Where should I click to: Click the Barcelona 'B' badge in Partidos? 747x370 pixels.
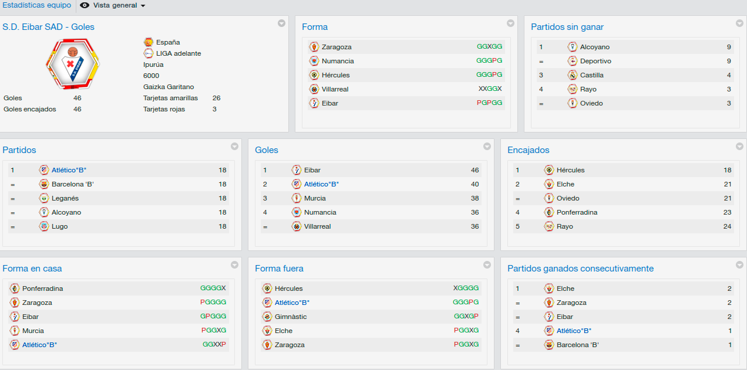44,184
